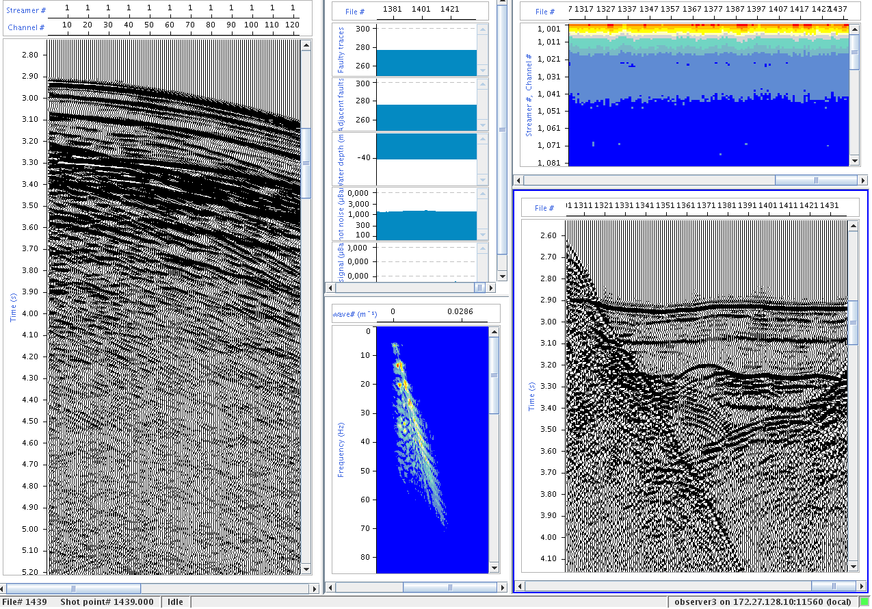
Task: Click the Faulty traces chart scroll-down arrow
Action: click(x=484, y=70)
